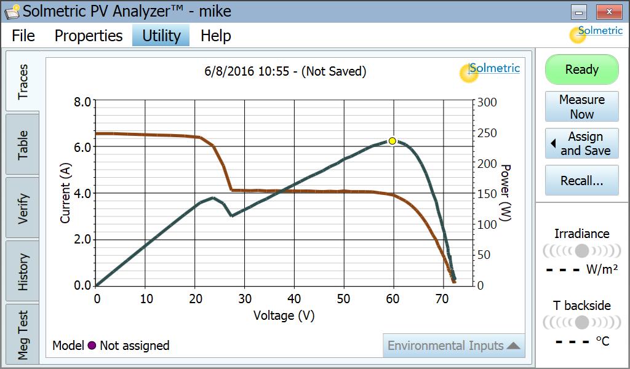Switch to the Verify tab
630x369 pixels.
point(23,208)
